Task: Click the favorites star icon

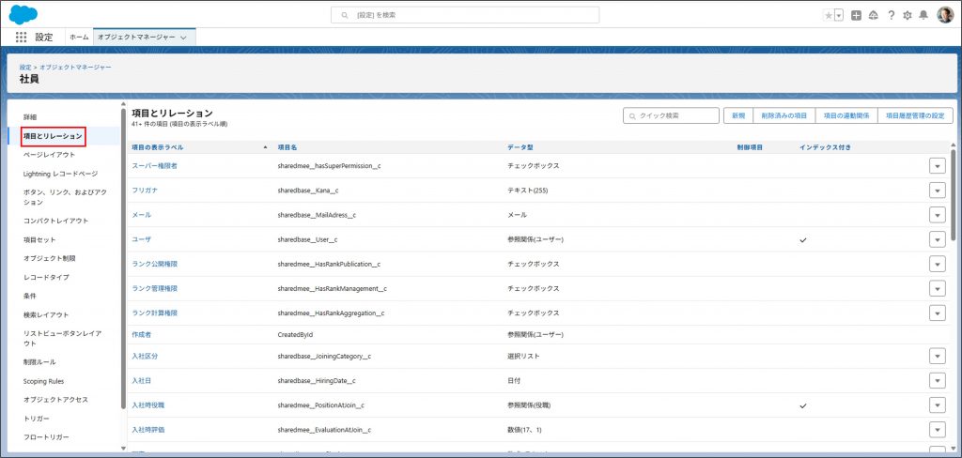Action: (828, 15)
